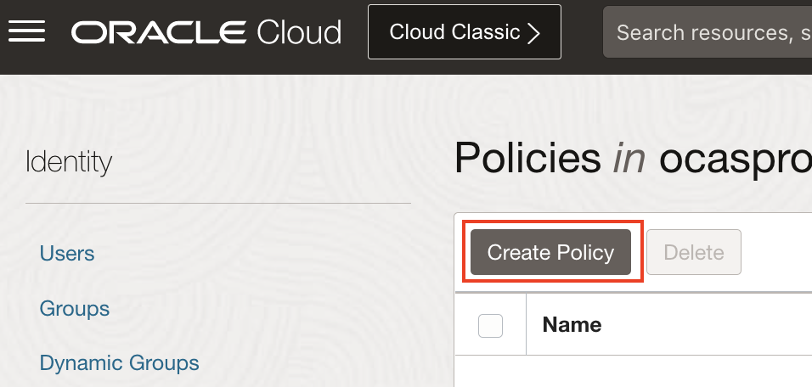Click the Policies in ocaspro page title

pos(633,159)
